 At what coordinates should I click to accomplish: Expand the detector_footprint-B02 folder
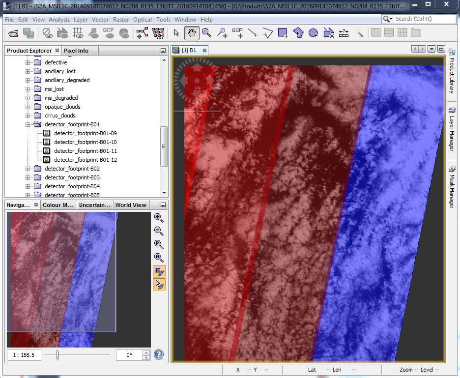coord(28,169)
